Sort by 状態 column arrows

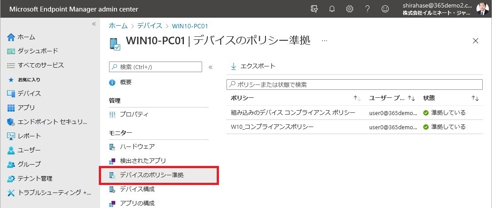(475, 98)
